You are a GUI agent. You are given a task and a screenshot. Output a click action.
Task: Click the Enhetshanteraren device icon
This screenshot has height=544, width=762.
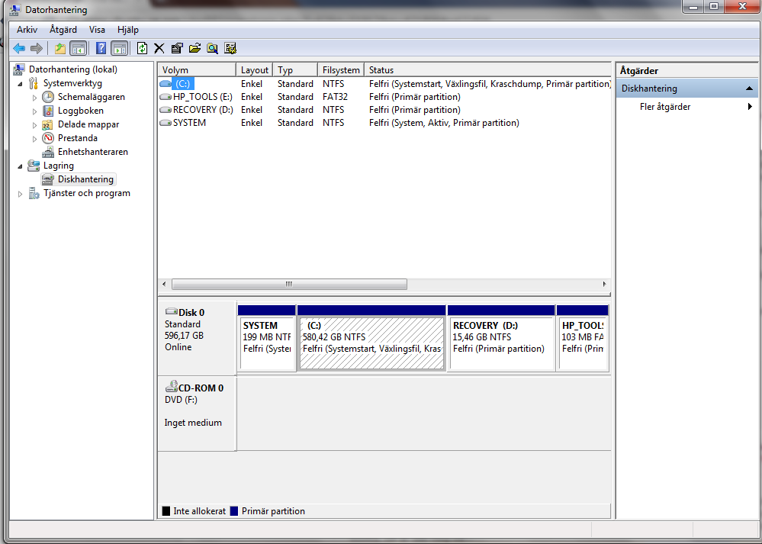(47, 152)
